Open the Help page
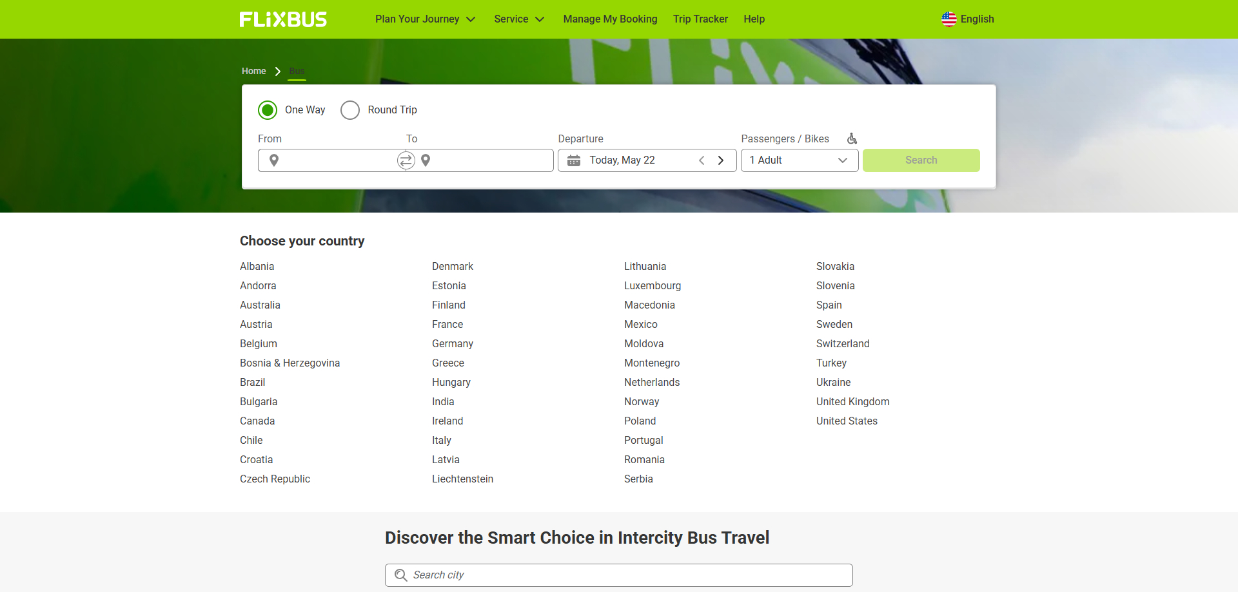Screen dimensions: 1238x592 754,19
